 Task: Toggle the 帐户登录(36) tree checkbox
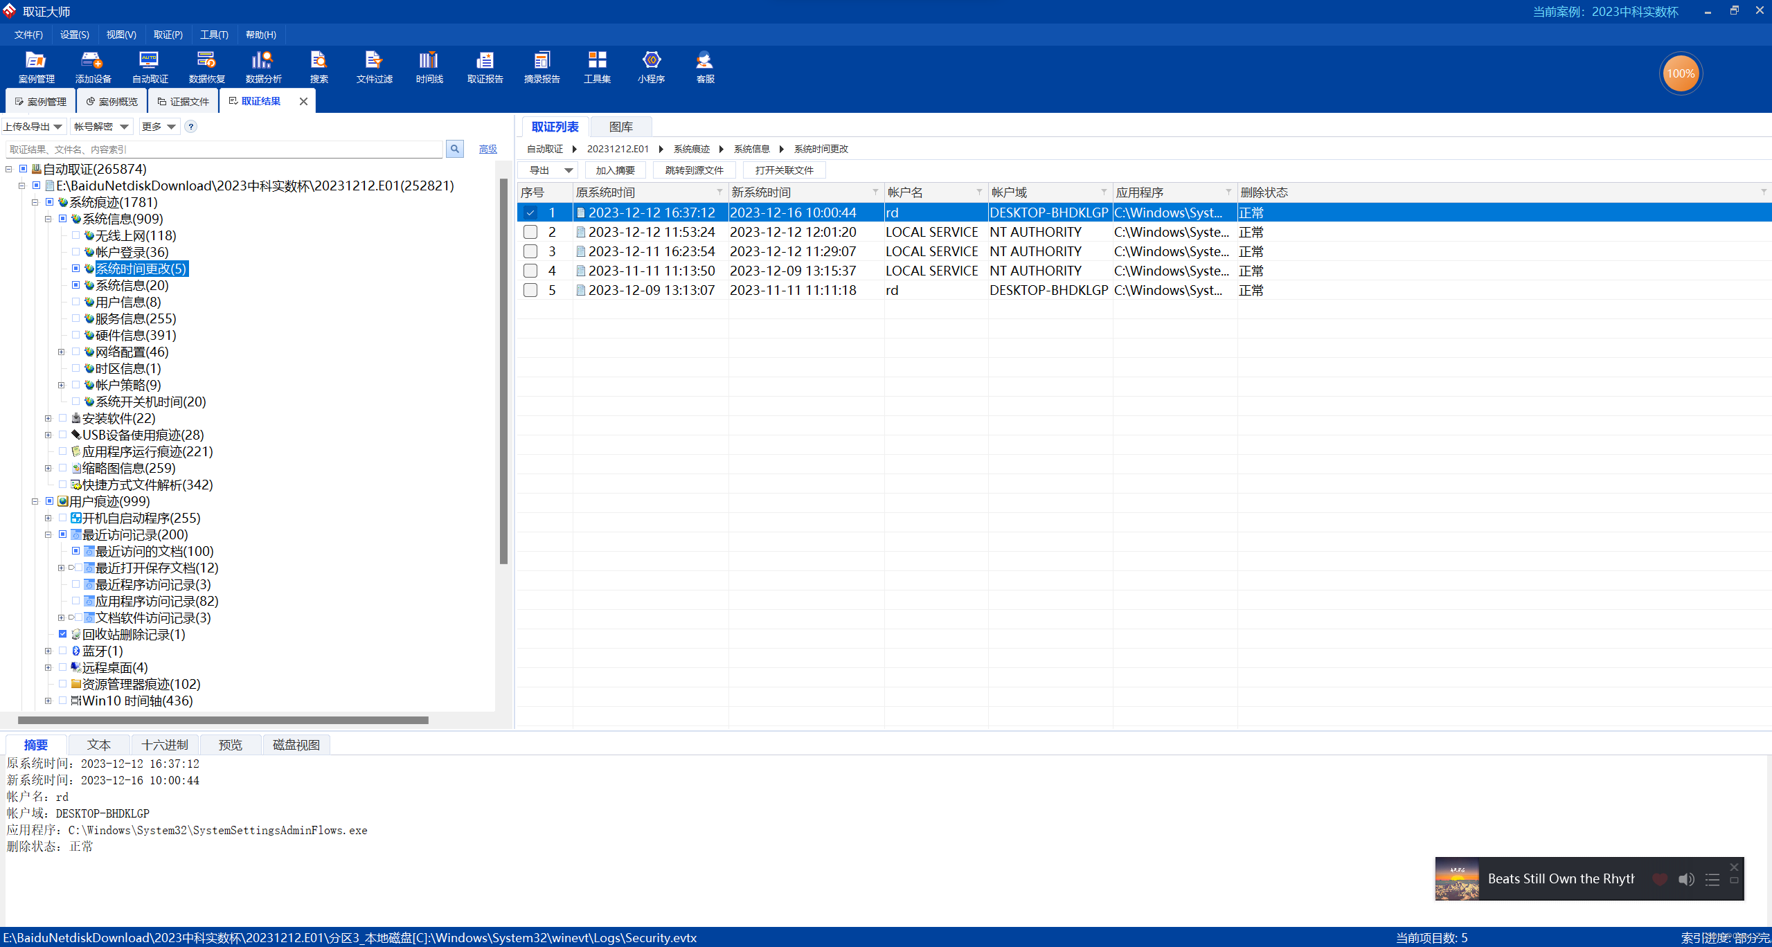point(75,252)
